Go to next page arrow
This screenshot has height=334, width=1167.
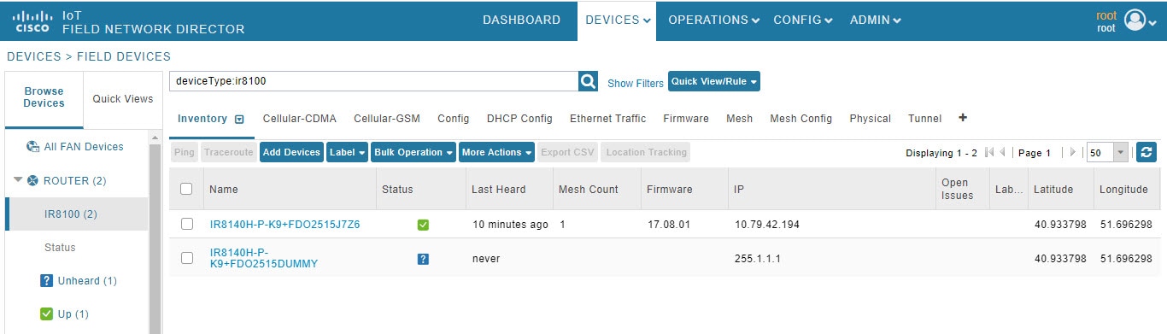point(1073,152)
